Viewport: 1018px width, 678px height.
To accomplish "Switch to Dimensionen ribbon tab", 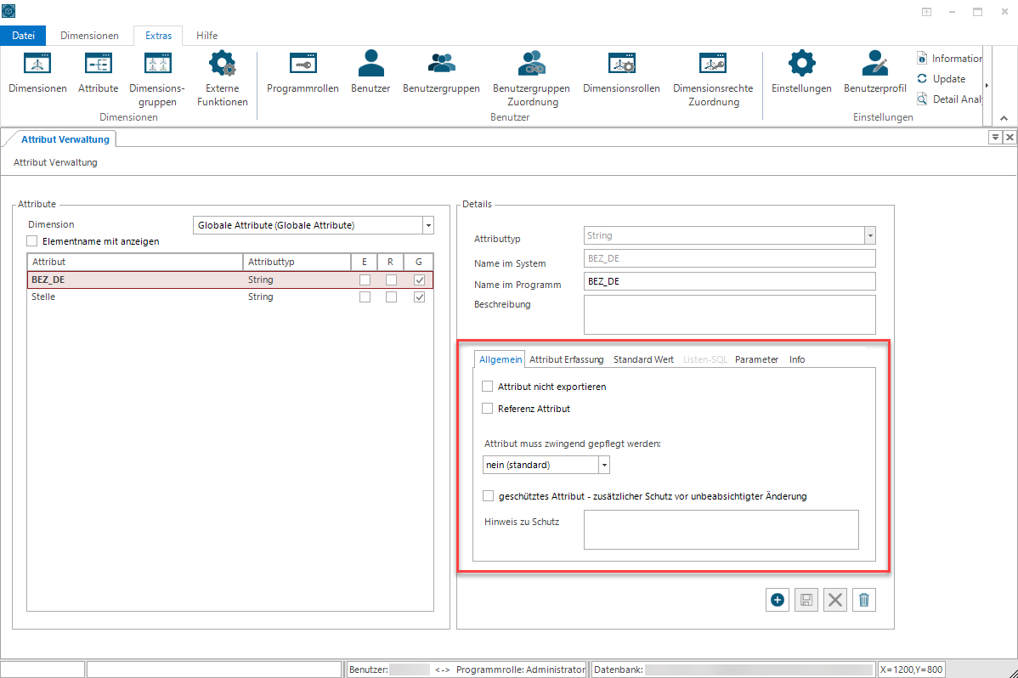I will [89, 36].
